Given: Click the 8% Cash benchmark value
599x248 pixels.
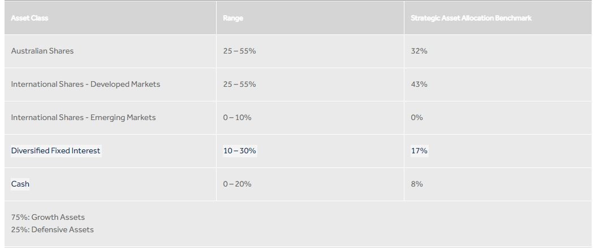Looking at the screenshot, I should pos(416,184).
